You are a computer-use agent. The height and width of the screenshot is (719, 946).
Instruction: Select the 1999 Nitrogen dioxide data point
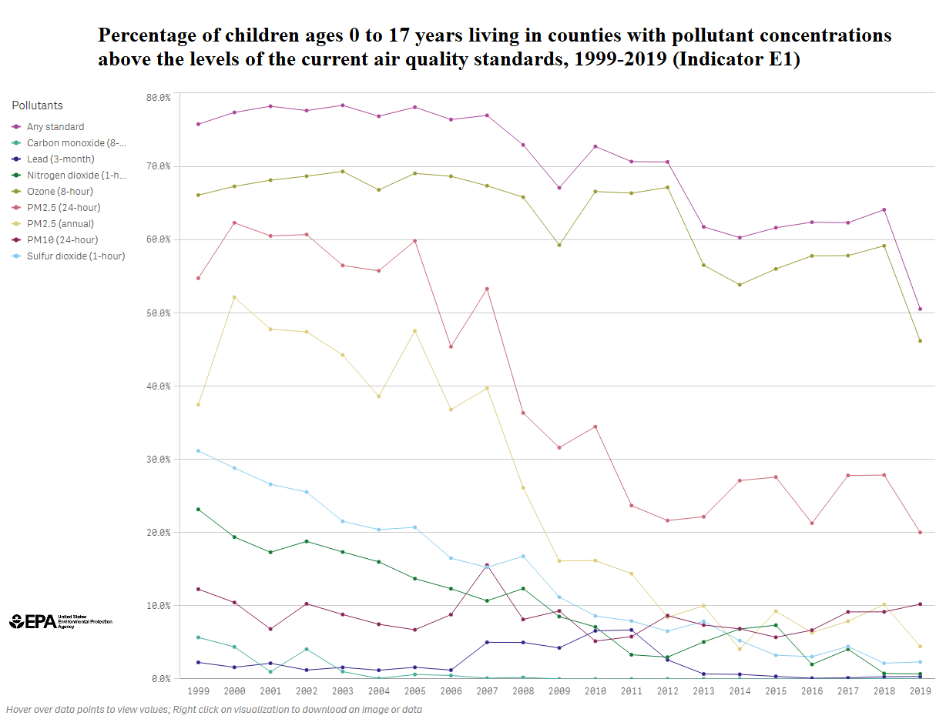[198, 510]
